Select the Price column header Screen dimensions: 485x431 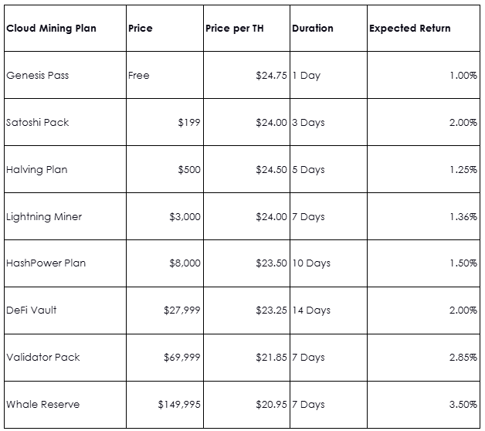141,29
